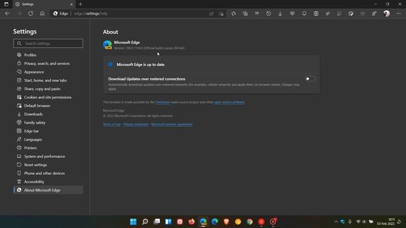The width and height of the screenshot is (406, 228).
Task: Open Phone and other devices section
Action: [x=48, y=173]
